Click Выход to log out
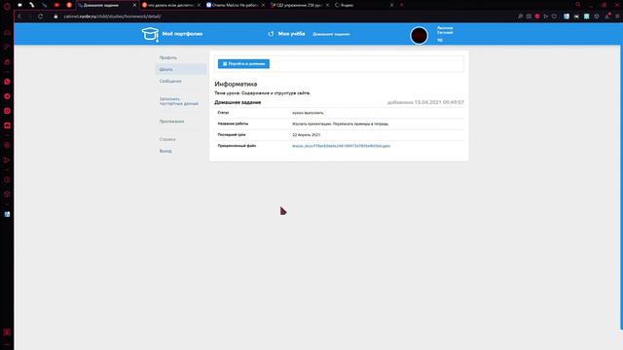Image resolution: width=623 pixels, height=350 pixels. [165, 152]
